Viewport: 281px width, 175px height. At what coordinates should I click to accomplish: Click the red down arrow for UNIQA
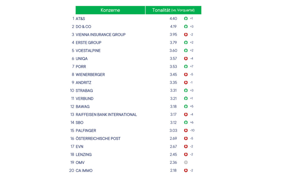coord(186,59)
